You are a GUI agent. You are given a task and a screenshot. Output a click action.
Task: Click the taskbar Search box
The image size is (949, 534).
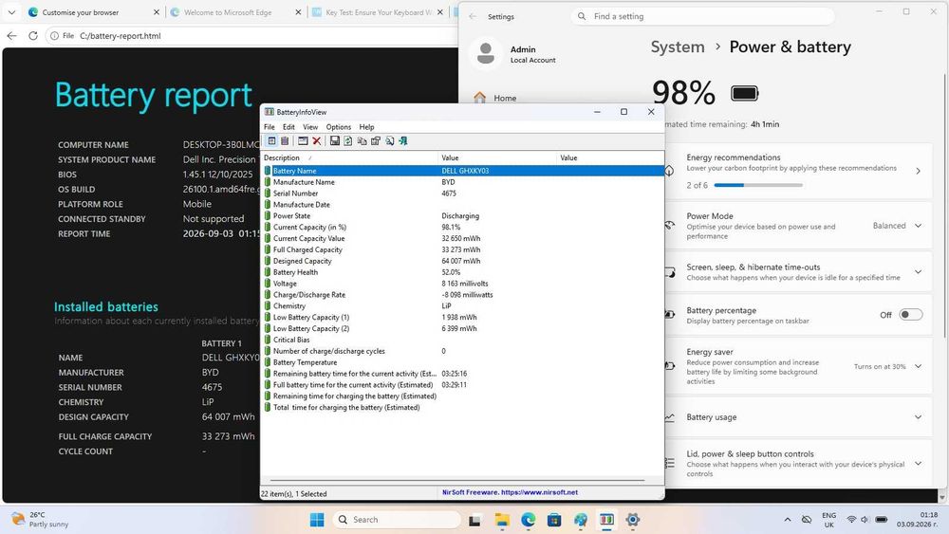396,520
